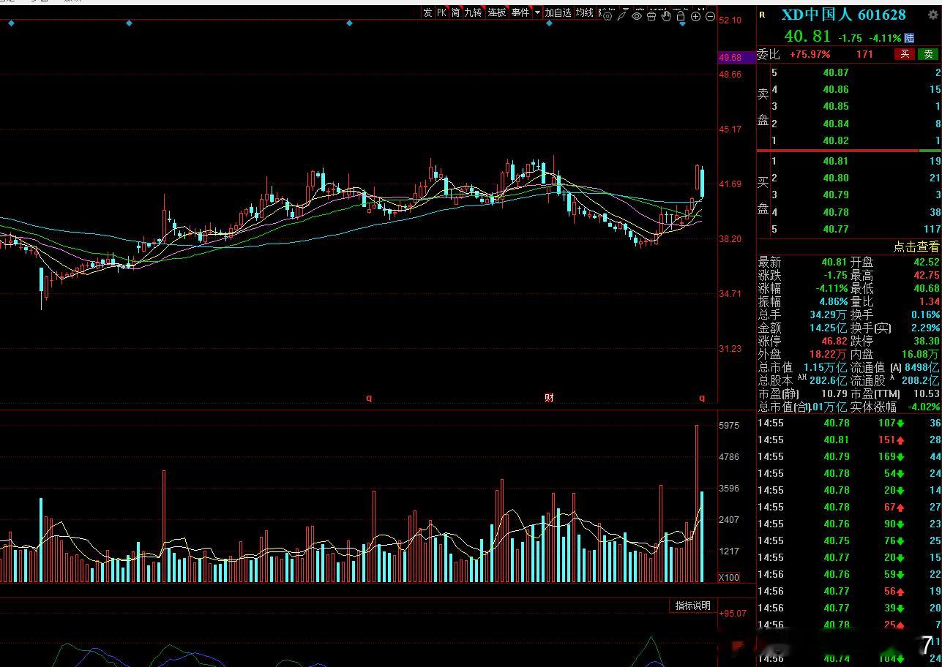942x667 pixels.
Task: Select sell level 5 price 40.87
Action: 835,72
